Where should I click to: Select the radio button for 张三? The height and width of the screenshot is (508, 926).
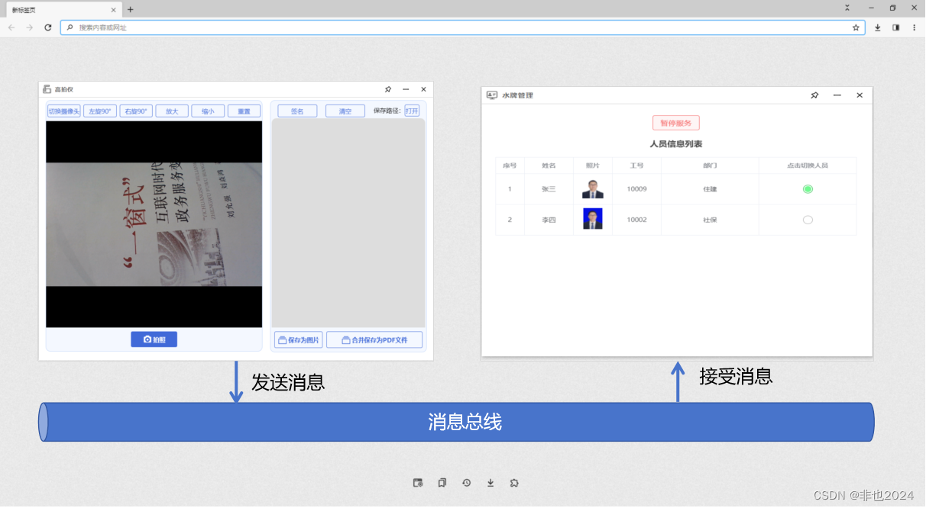coord(808,189)
